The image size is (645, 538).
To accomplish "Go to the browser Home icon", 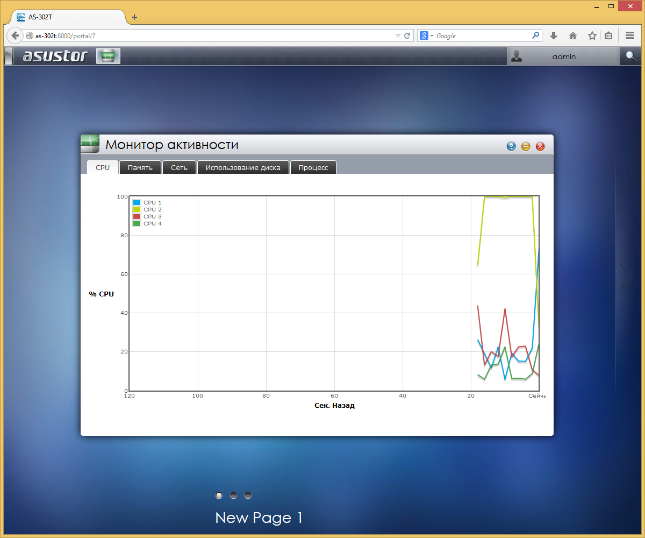I will (x=573, y=36).
